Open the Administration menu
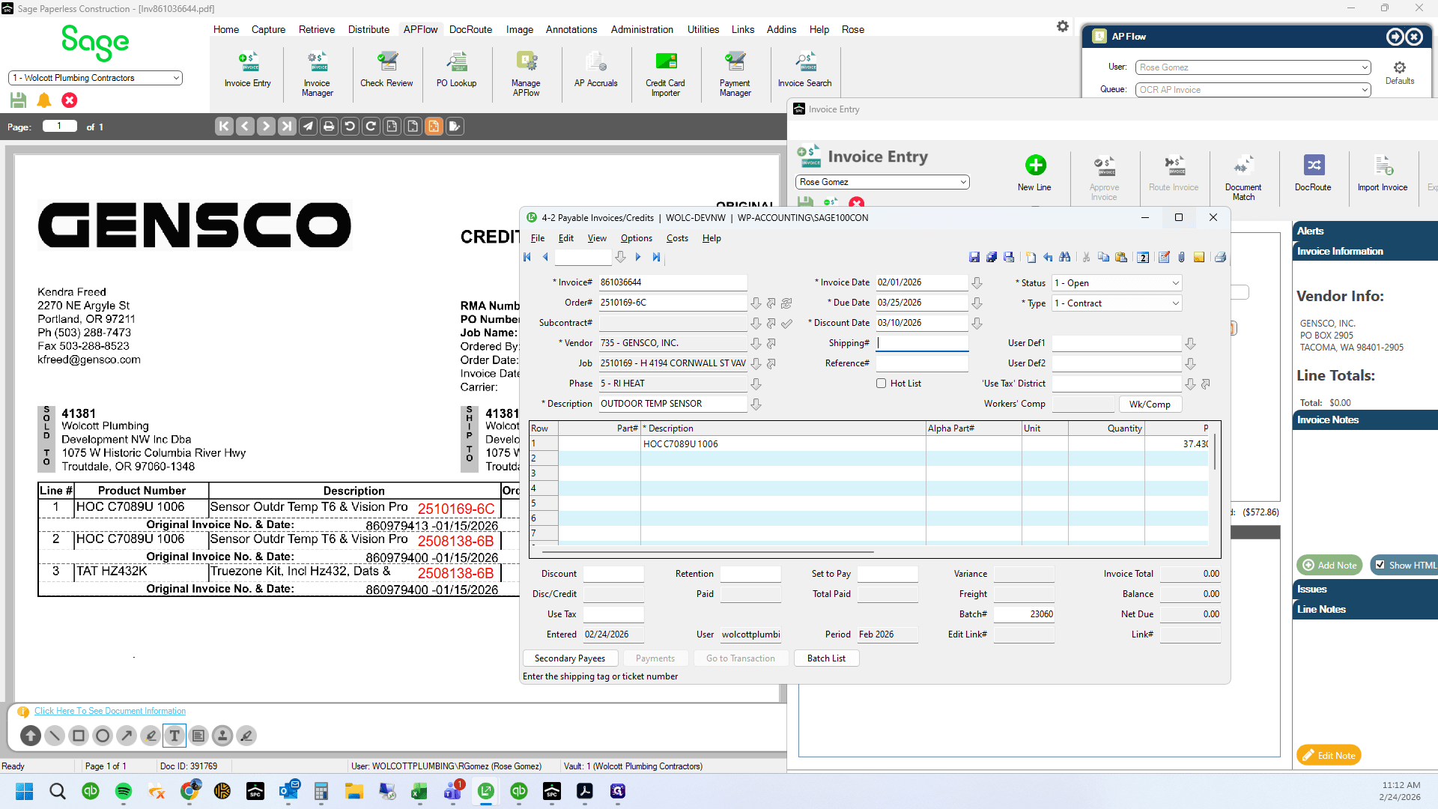 (642, 29)
